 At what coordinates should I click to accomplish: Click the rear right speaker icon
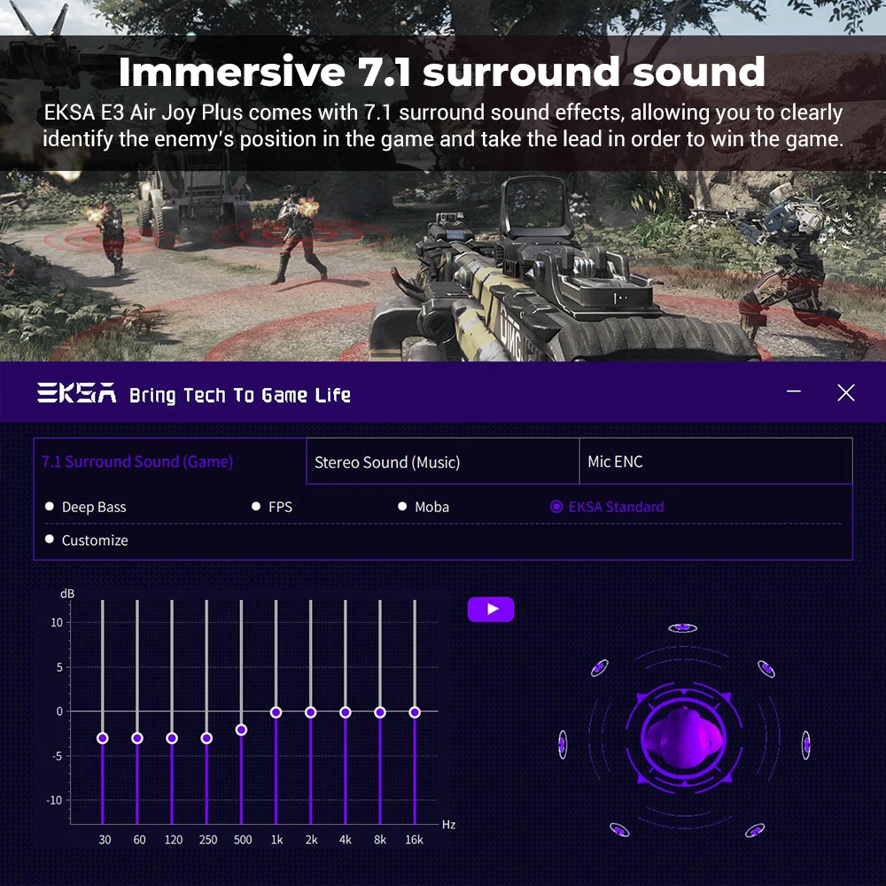755,831
